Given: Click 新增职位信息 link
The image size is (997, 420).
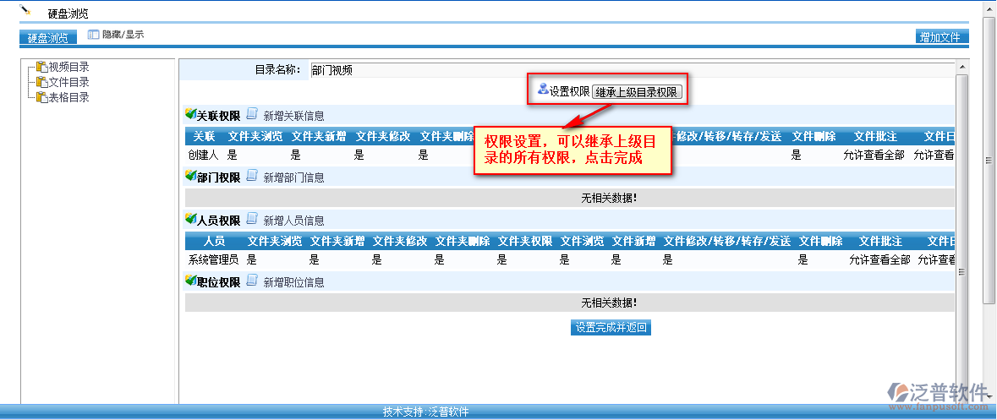Looking at the screenshot, I should 293,282.
